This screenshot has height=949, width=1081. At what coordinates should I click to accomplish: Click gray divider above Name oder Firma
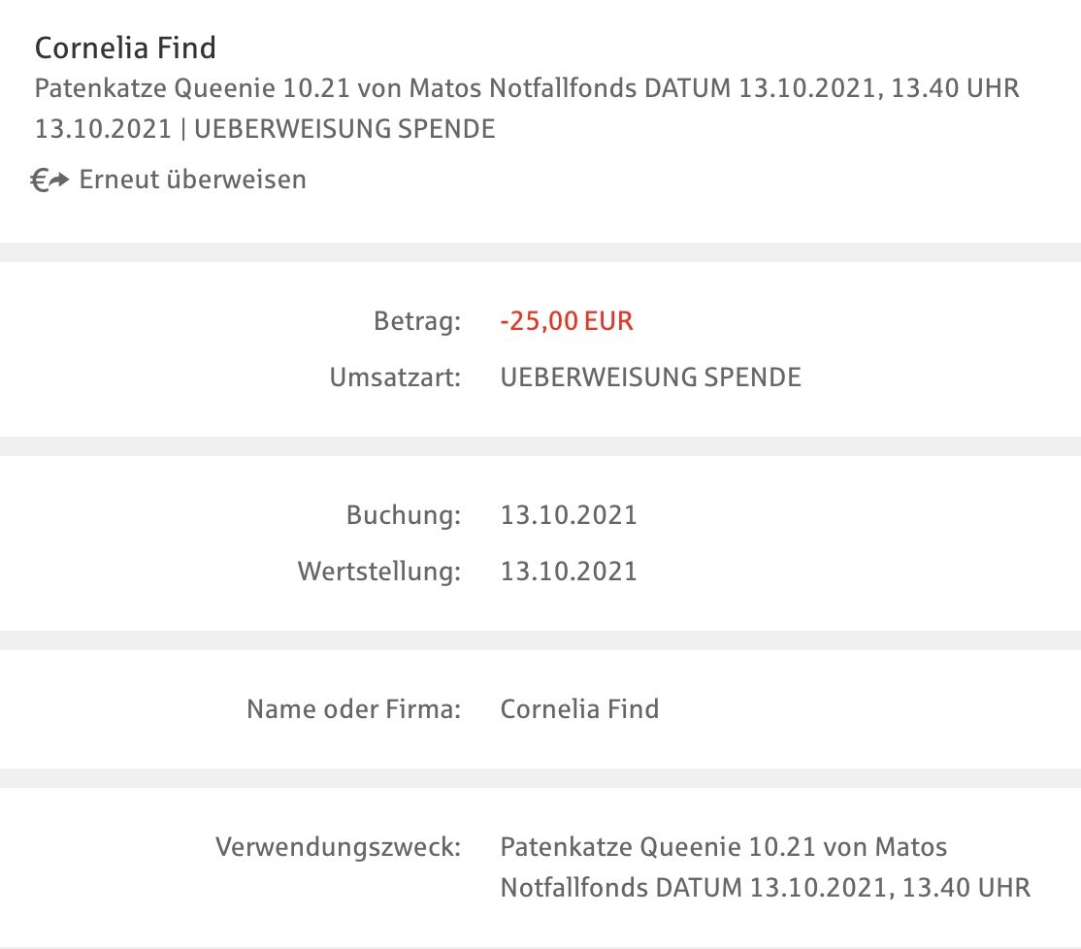tap(540, 640)
